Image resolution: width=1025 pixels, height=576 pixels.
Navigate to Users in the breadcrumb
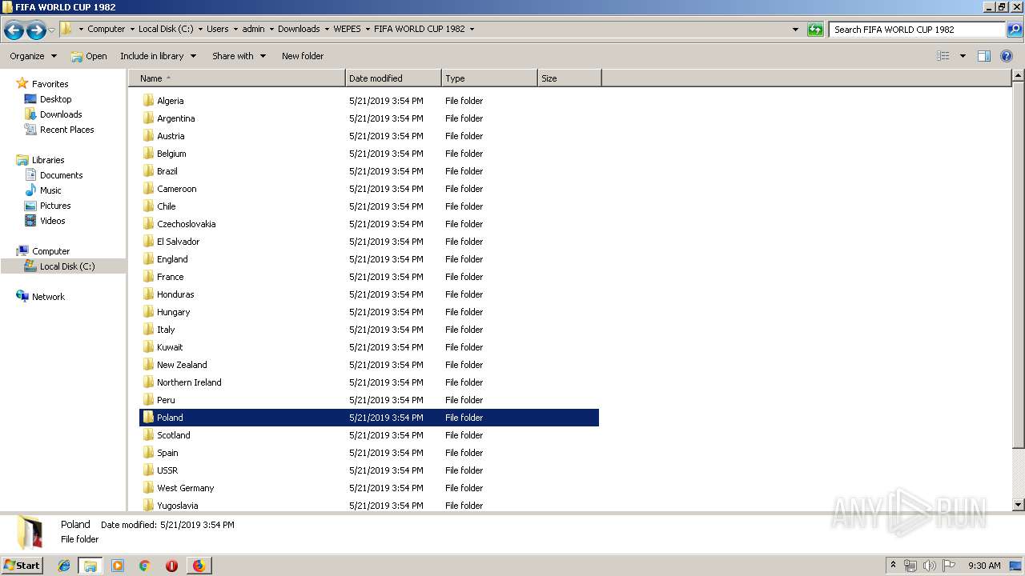tap(217, 29)
